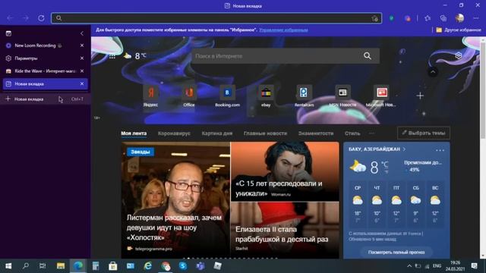Switch ENG input language indicator
Image resolution: width=486 pixels, height=273 pixels.
(437, 266)
